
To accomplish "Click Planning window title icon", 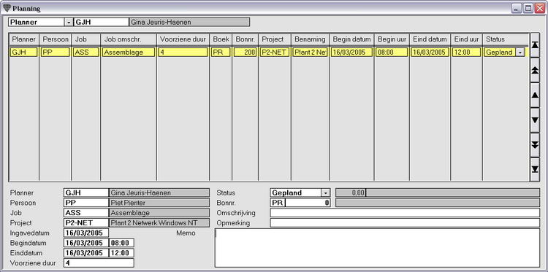I will point(7,8).
